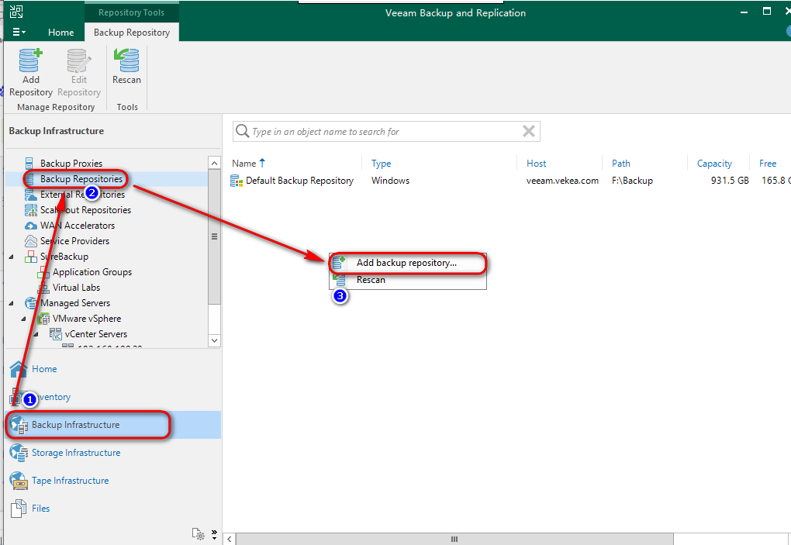Image resolution: width=791 pixels, height=545 pixels.
Task: Open the Files view
Action: [41, 509]
